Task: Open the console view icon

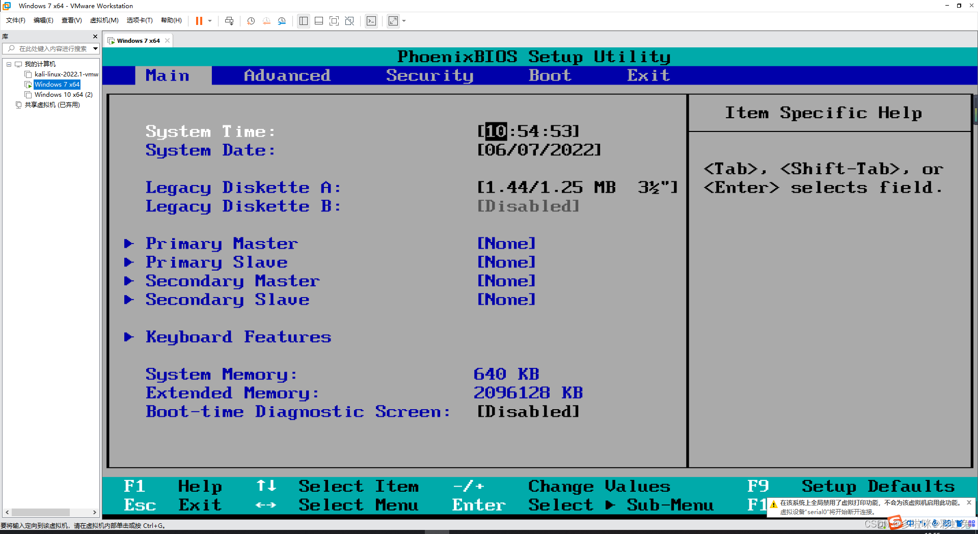Action: pos(371,21)
